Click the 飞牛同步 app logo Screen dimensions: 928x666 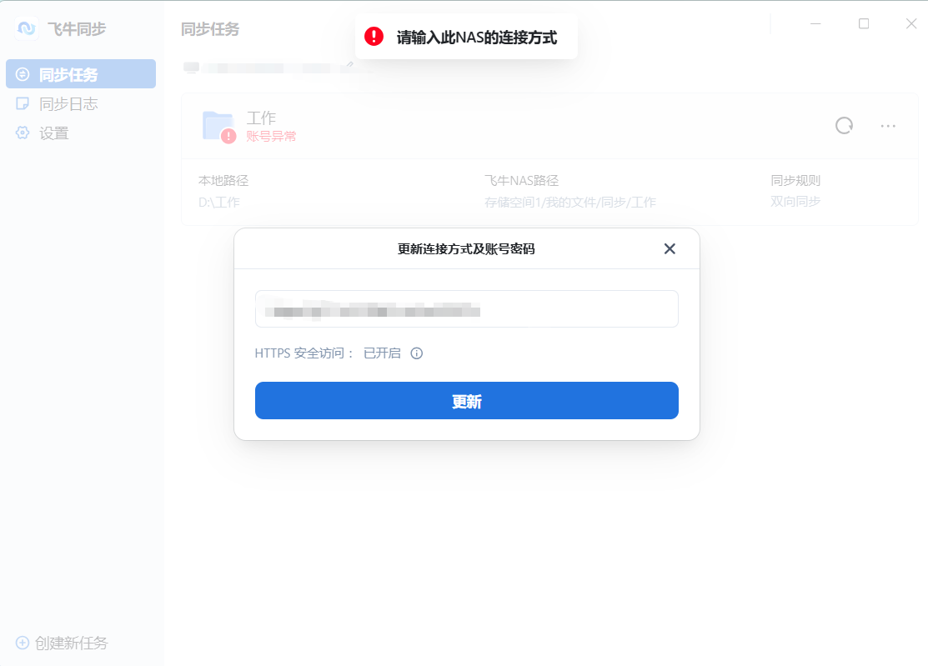(x=27, y=28)
